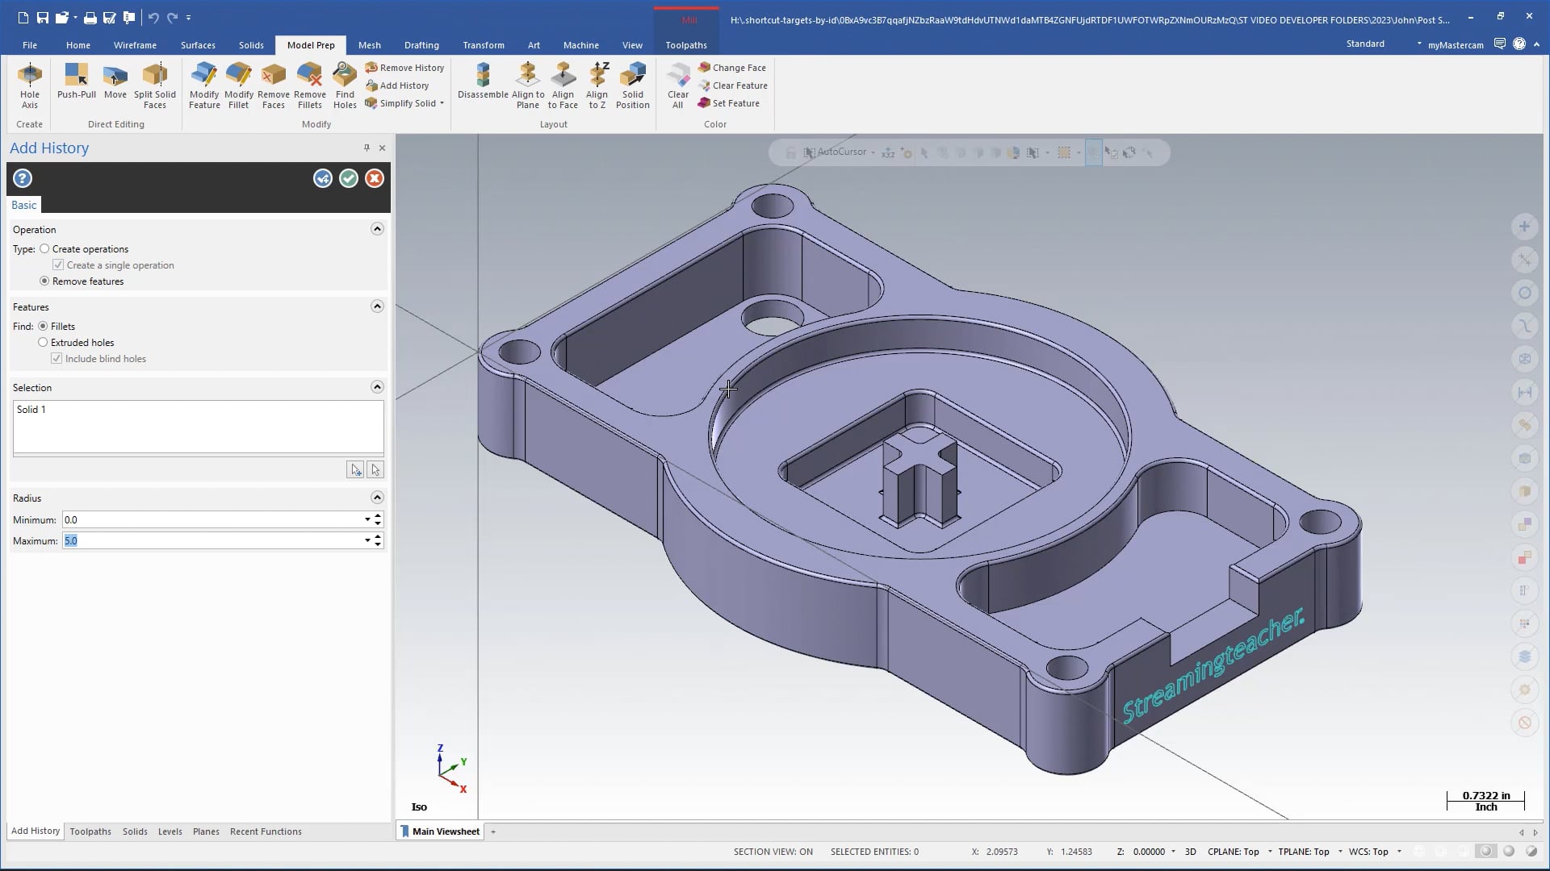Click the red cancel button
Screen dimensions: 1550x871
point(374,179)
